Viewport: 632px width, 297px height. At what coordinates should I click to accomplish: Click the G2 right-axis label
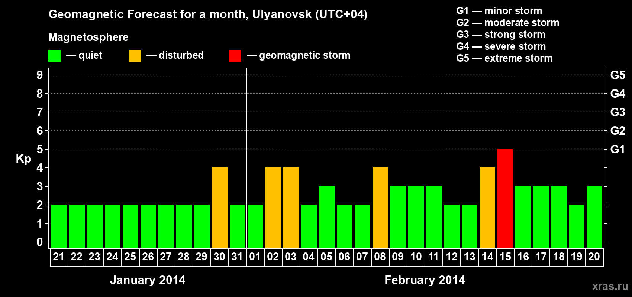tap(618, 131)
